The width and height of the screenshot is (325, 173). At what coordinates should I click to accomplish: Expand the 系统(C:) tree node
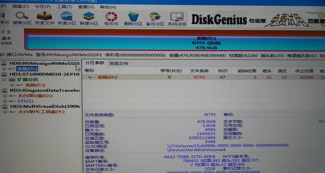point(12,85)
